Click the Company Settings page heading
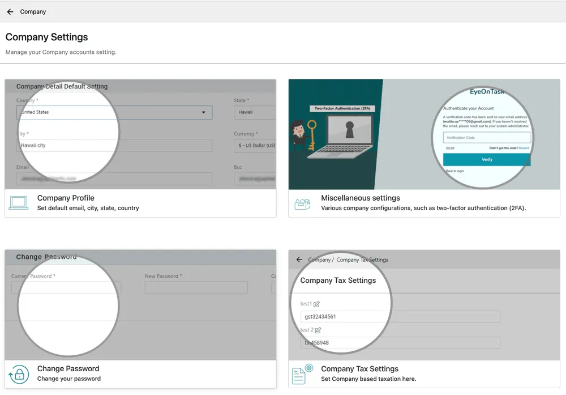Screen dimensions: 566x395 (x=46, y=37)
